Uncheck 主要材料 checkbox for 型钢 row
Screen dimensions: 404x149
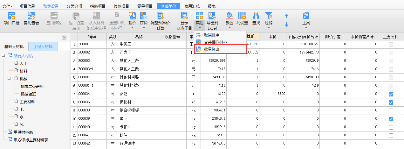click(391, 119)
